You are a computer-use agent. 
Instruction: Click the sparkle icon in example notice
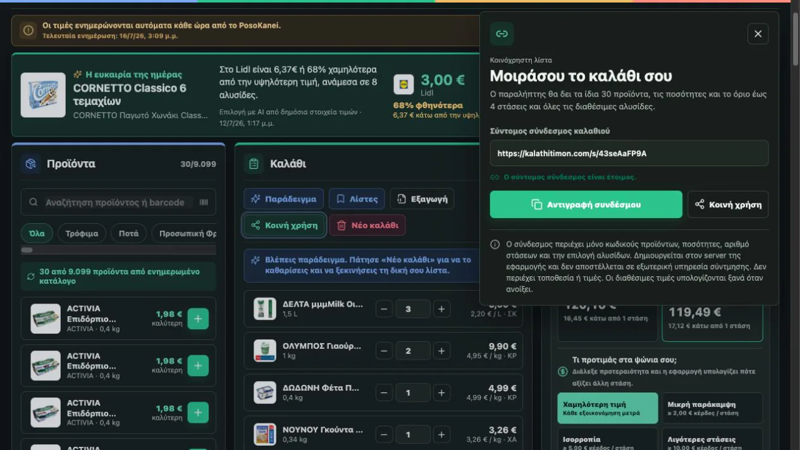coord(255,260)
